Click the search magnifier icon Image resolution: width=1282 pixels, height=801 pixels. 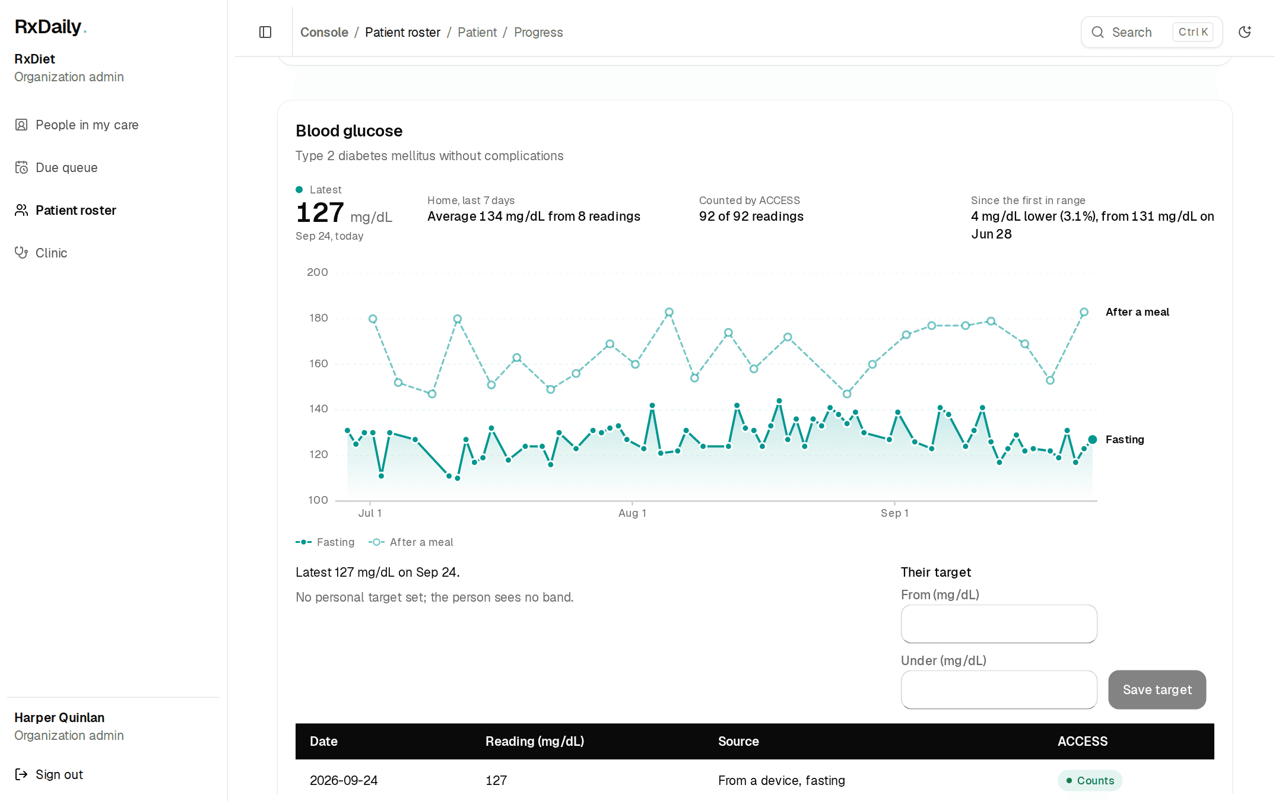(1097, 32)
